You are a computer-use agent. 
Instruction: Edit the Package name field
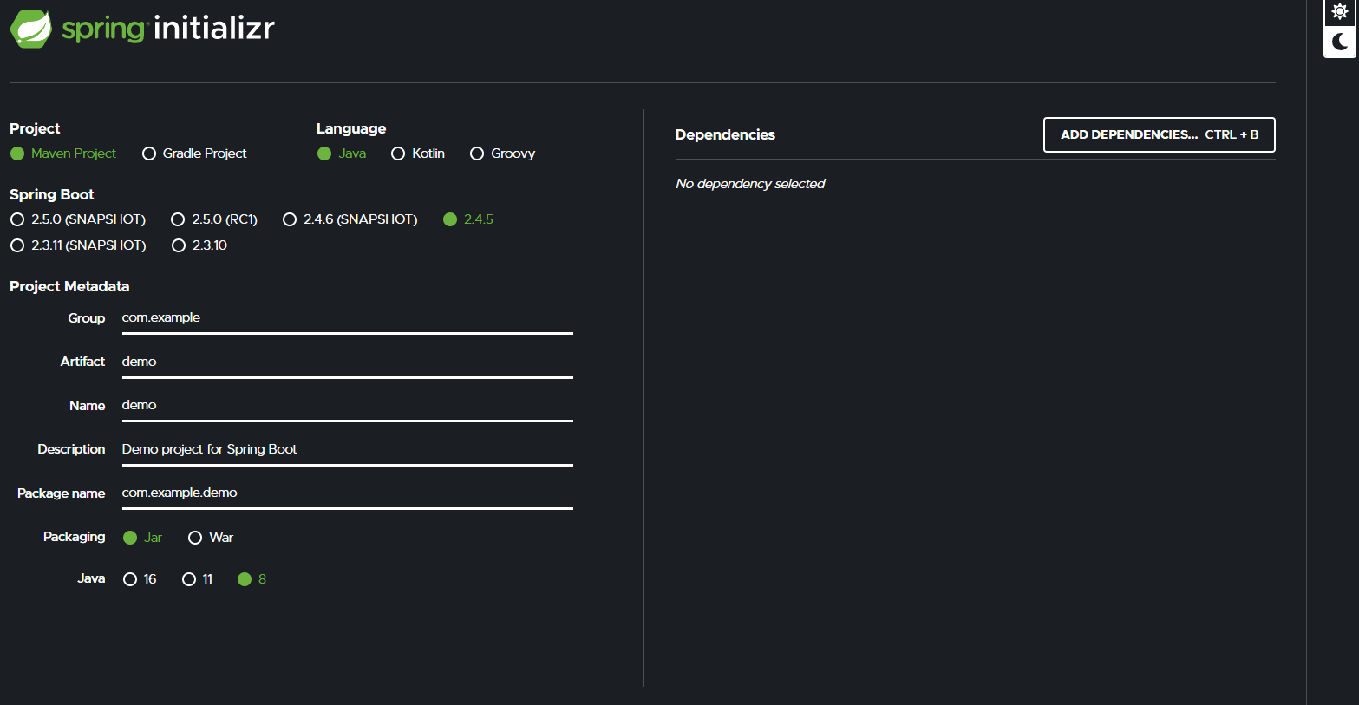[x=348, y=493]
